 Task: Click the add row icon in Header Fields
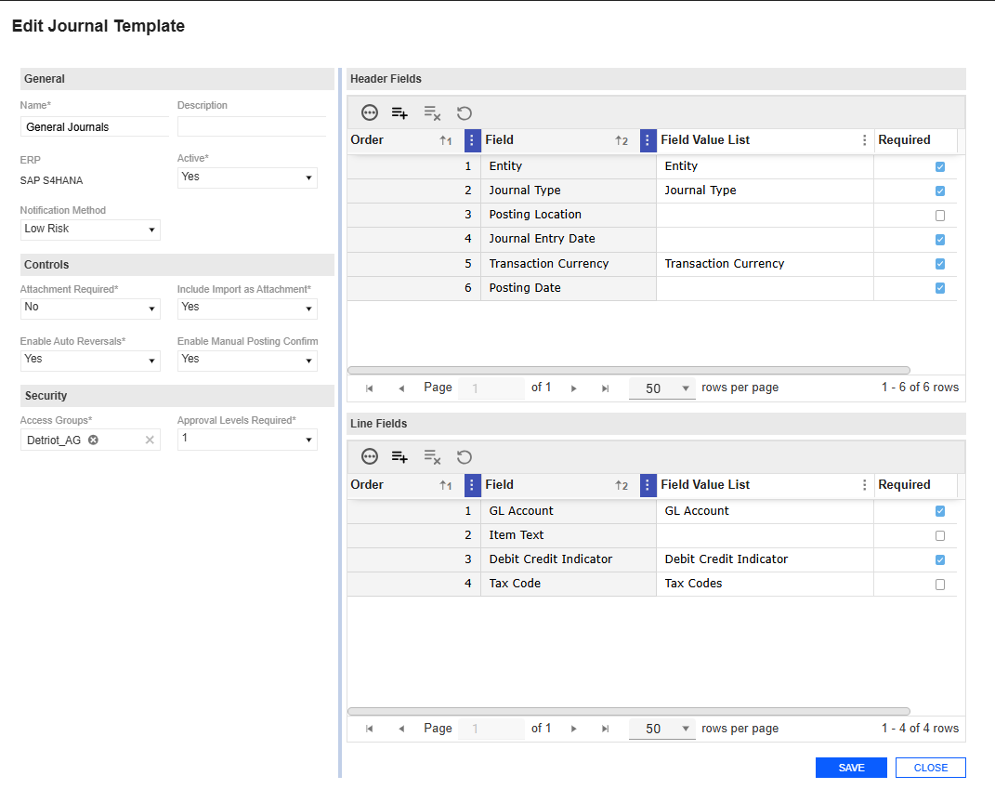click(x=399, y=112)
